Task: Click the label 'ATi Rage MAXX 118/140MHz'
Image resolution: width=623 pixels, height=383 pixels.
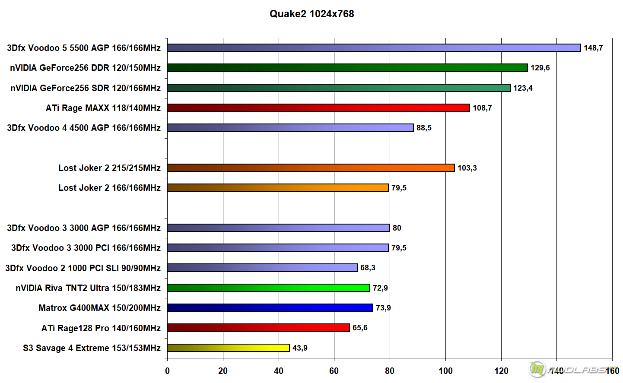Action: 103,108
